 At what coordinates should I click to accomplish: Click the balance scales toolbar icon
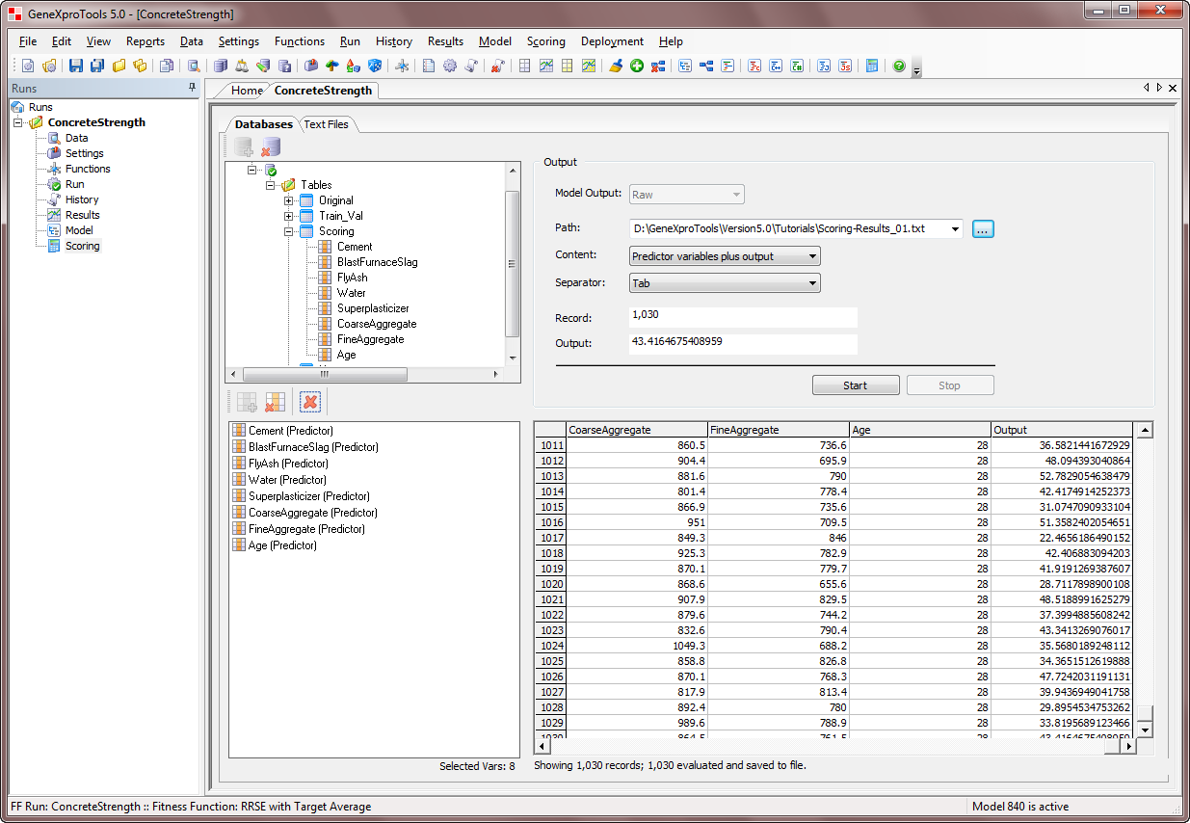click(241, 66)
